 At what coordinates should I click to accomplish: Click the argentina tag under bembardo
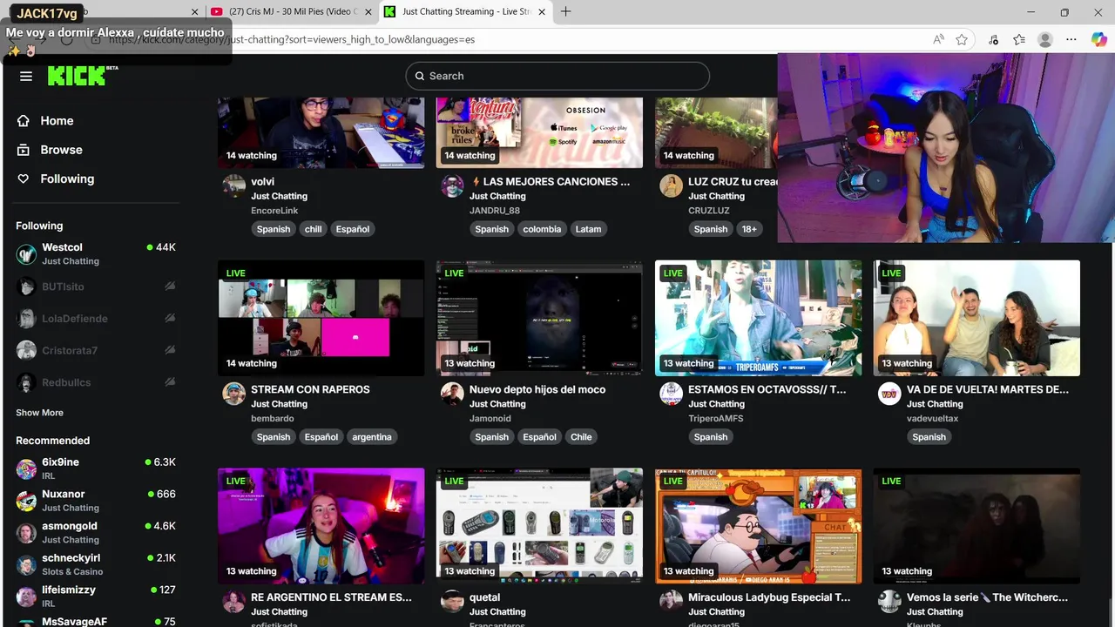tap(372, 437)
